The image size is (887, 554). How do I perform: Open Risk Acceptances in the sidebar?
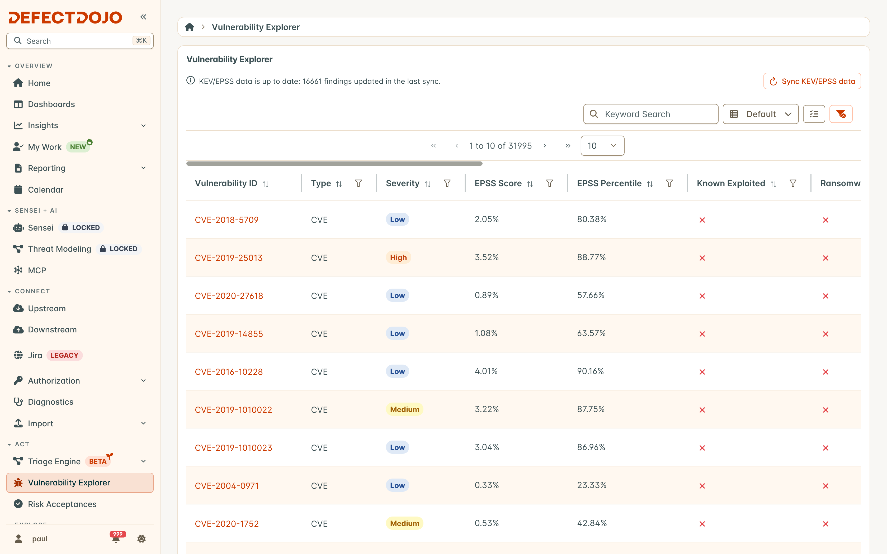tap(80, 504)
